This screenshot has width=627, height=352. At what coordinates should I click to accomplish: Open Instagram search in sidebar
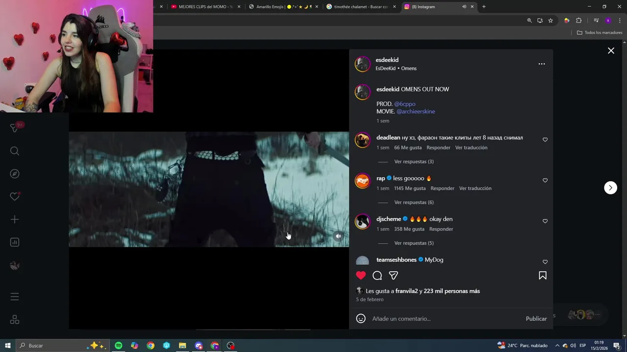15,151
